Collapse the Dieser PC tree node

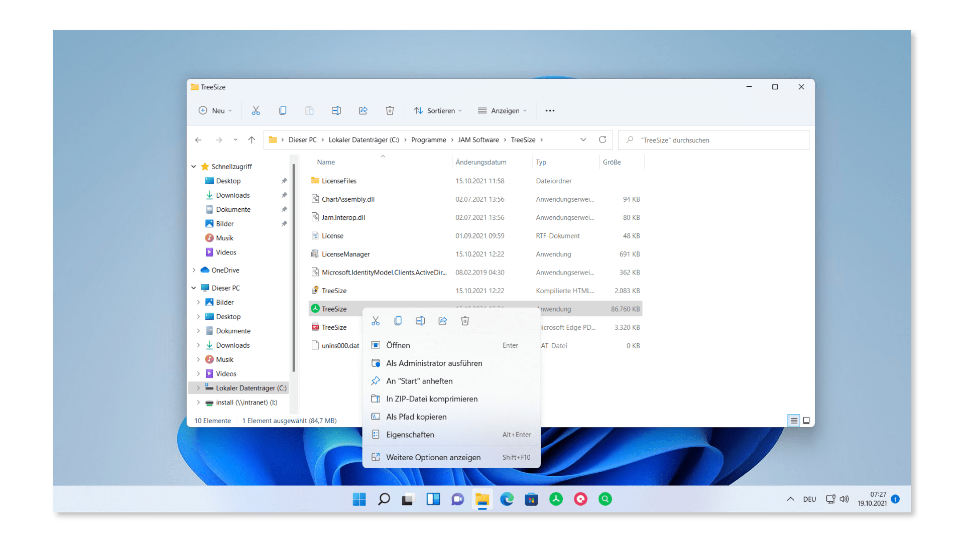point(194,288)
